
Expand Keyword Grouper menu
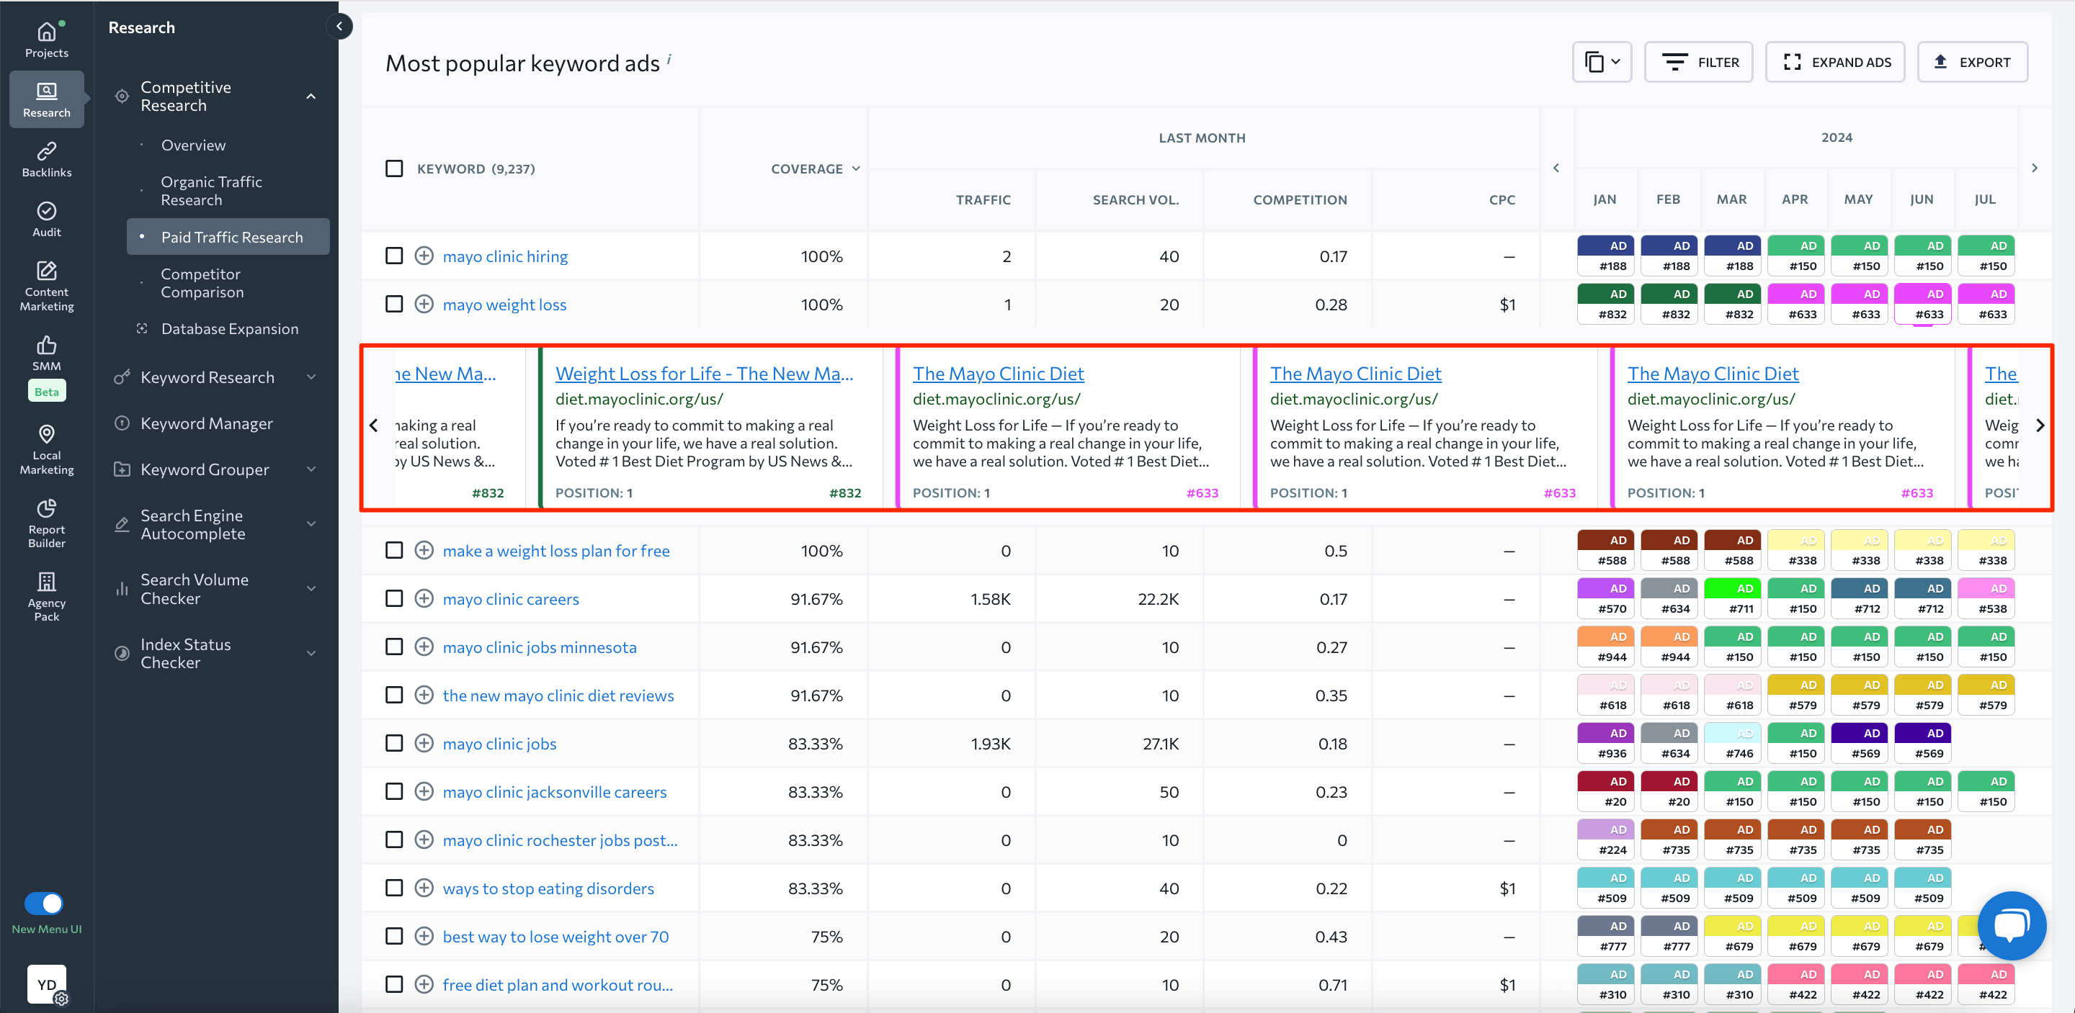pos(311,469)
